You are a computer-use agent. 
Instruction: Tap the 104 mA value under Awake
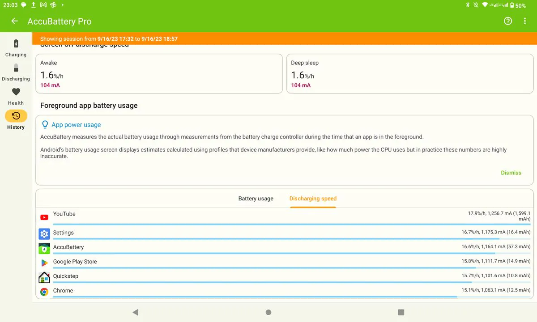pyautogui.click(x=50, y=85)
